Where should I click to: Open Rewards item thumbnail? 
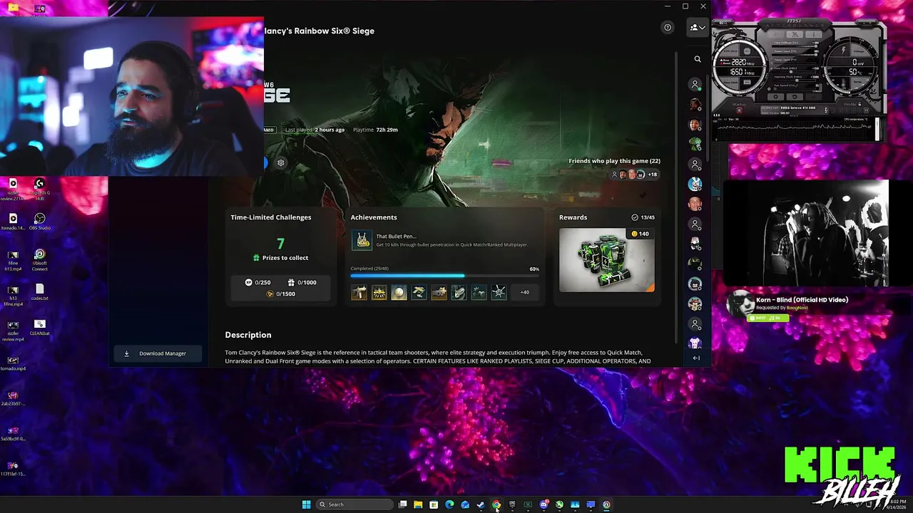tap(606, 260)
